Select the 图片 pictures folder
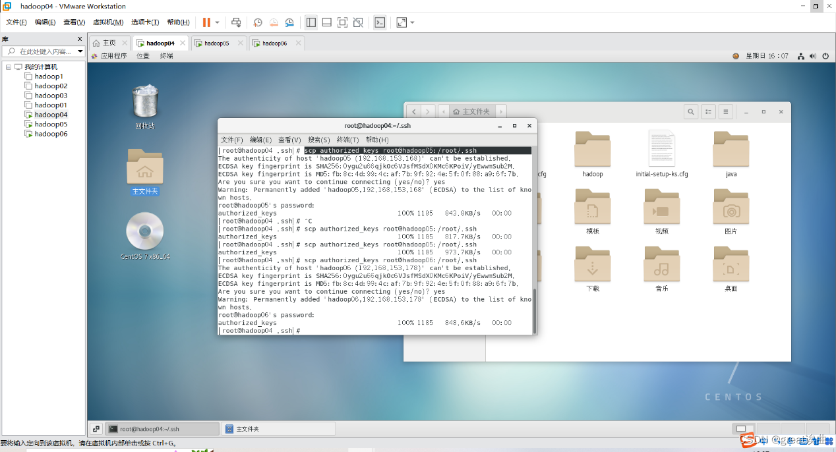 pyautogui.click(x=731, y=212)
